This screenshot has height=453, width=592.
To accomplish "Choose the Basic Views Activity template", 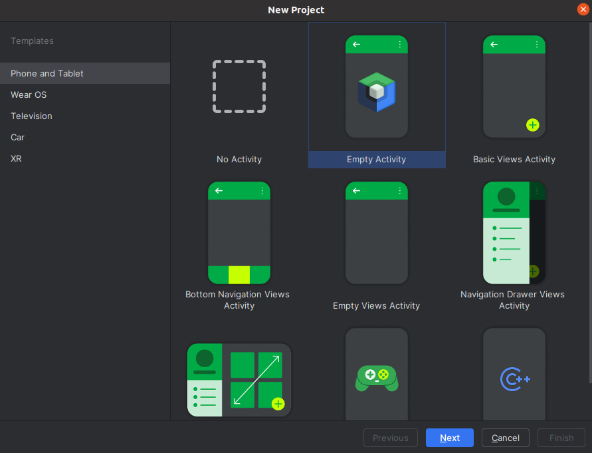I will point(514,86).
